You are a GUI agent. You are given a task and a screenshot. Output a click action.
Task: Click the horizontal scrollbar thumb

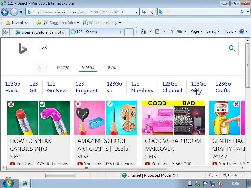click(87, 168)
